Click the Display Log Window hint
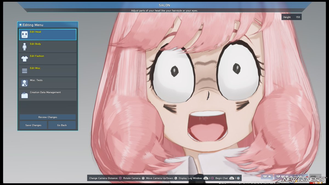Viewport: 329px width, 185px height. [x=196, y=178]
